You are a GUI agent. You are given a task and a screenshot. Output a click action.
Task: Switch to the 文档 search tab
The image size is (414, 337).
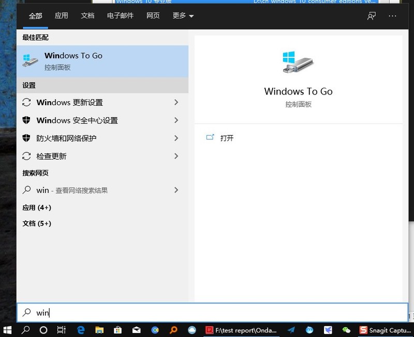tap(88, 16)
